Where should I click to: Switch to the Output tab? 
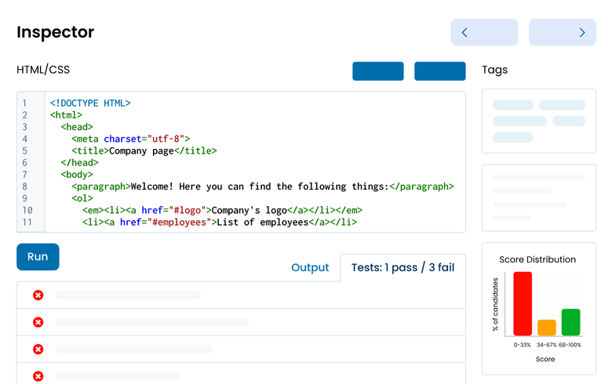pyautogui.click(x=310, y=267)
